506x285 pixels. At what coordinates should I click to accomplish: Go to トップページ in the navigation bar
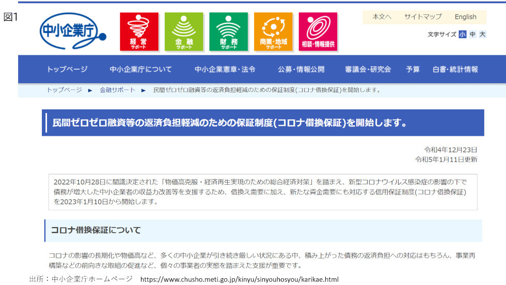67,69
